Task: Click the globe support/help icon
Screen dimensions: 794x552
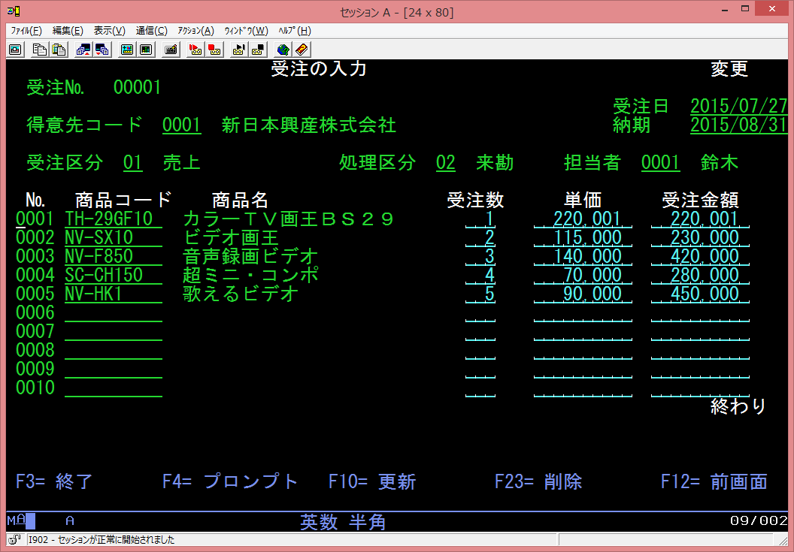Action: [x=283, y=50]
